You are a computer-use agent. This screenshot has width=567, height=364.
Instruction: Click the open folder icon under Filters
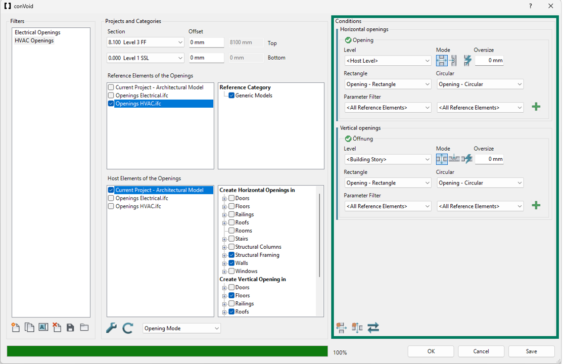84,328
